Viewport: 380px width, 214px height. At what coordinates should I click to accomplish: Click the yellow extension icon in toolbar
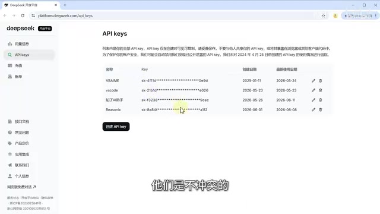coord(335,16)
